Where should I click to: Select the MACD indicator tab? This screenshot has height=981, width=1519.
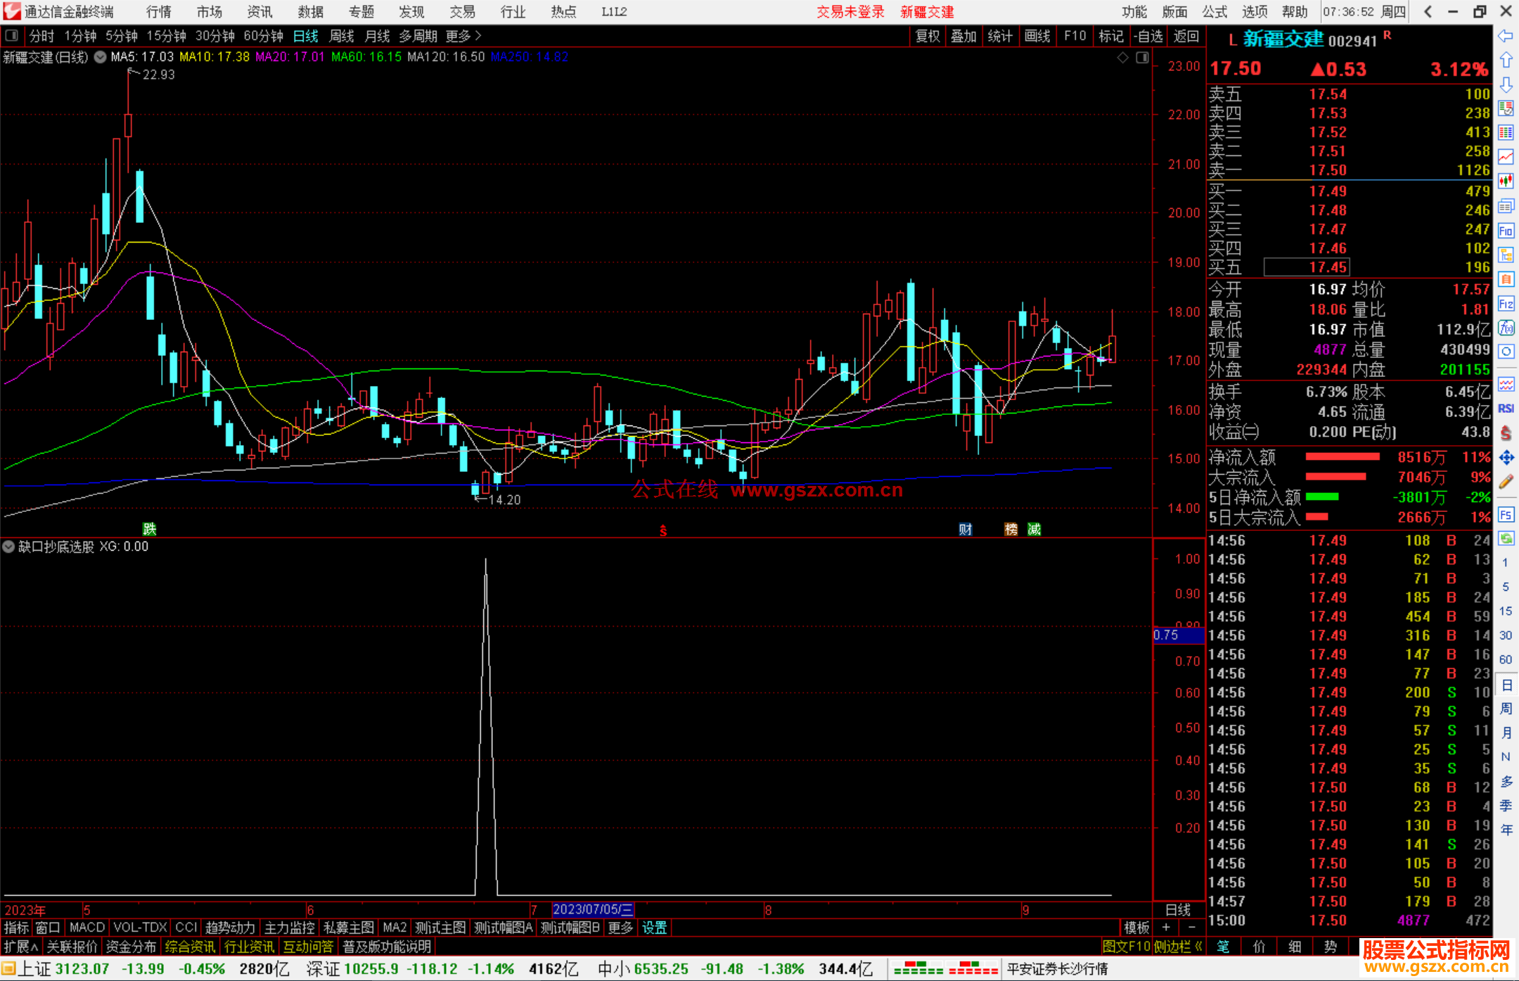87,928
